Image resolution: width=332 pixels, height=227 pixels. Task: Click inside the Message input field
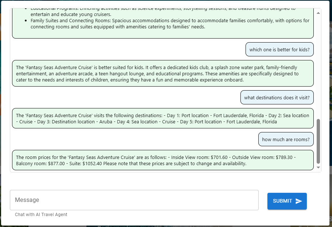coord(135,200)
